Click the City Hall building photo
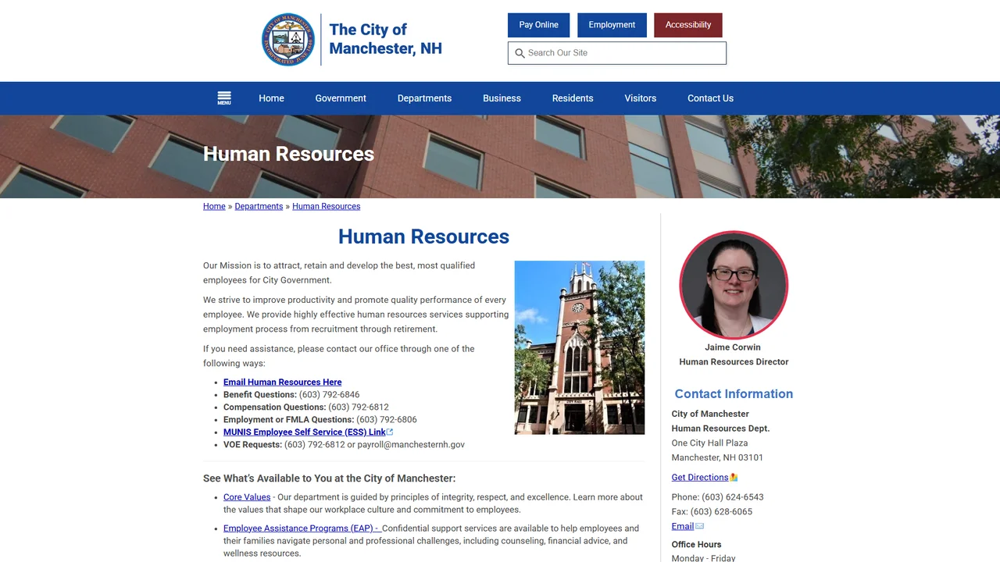 [580, 347]
